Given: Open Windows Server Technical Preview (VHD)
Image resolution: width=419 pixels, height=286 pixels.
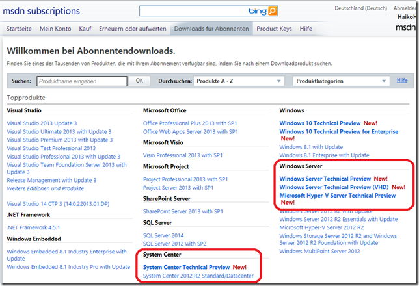Looking at the screenshot, I should 334,187.
